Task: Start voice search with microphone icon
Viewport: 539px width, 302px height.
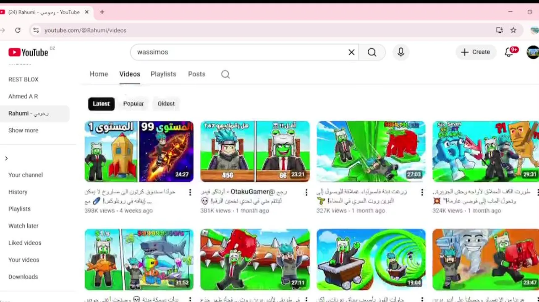Action: tap(401, 52)
